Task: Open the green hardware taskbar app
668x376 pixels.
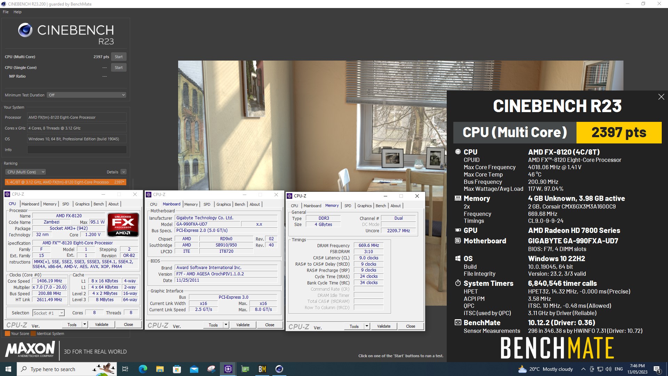Action: (245, 369)
